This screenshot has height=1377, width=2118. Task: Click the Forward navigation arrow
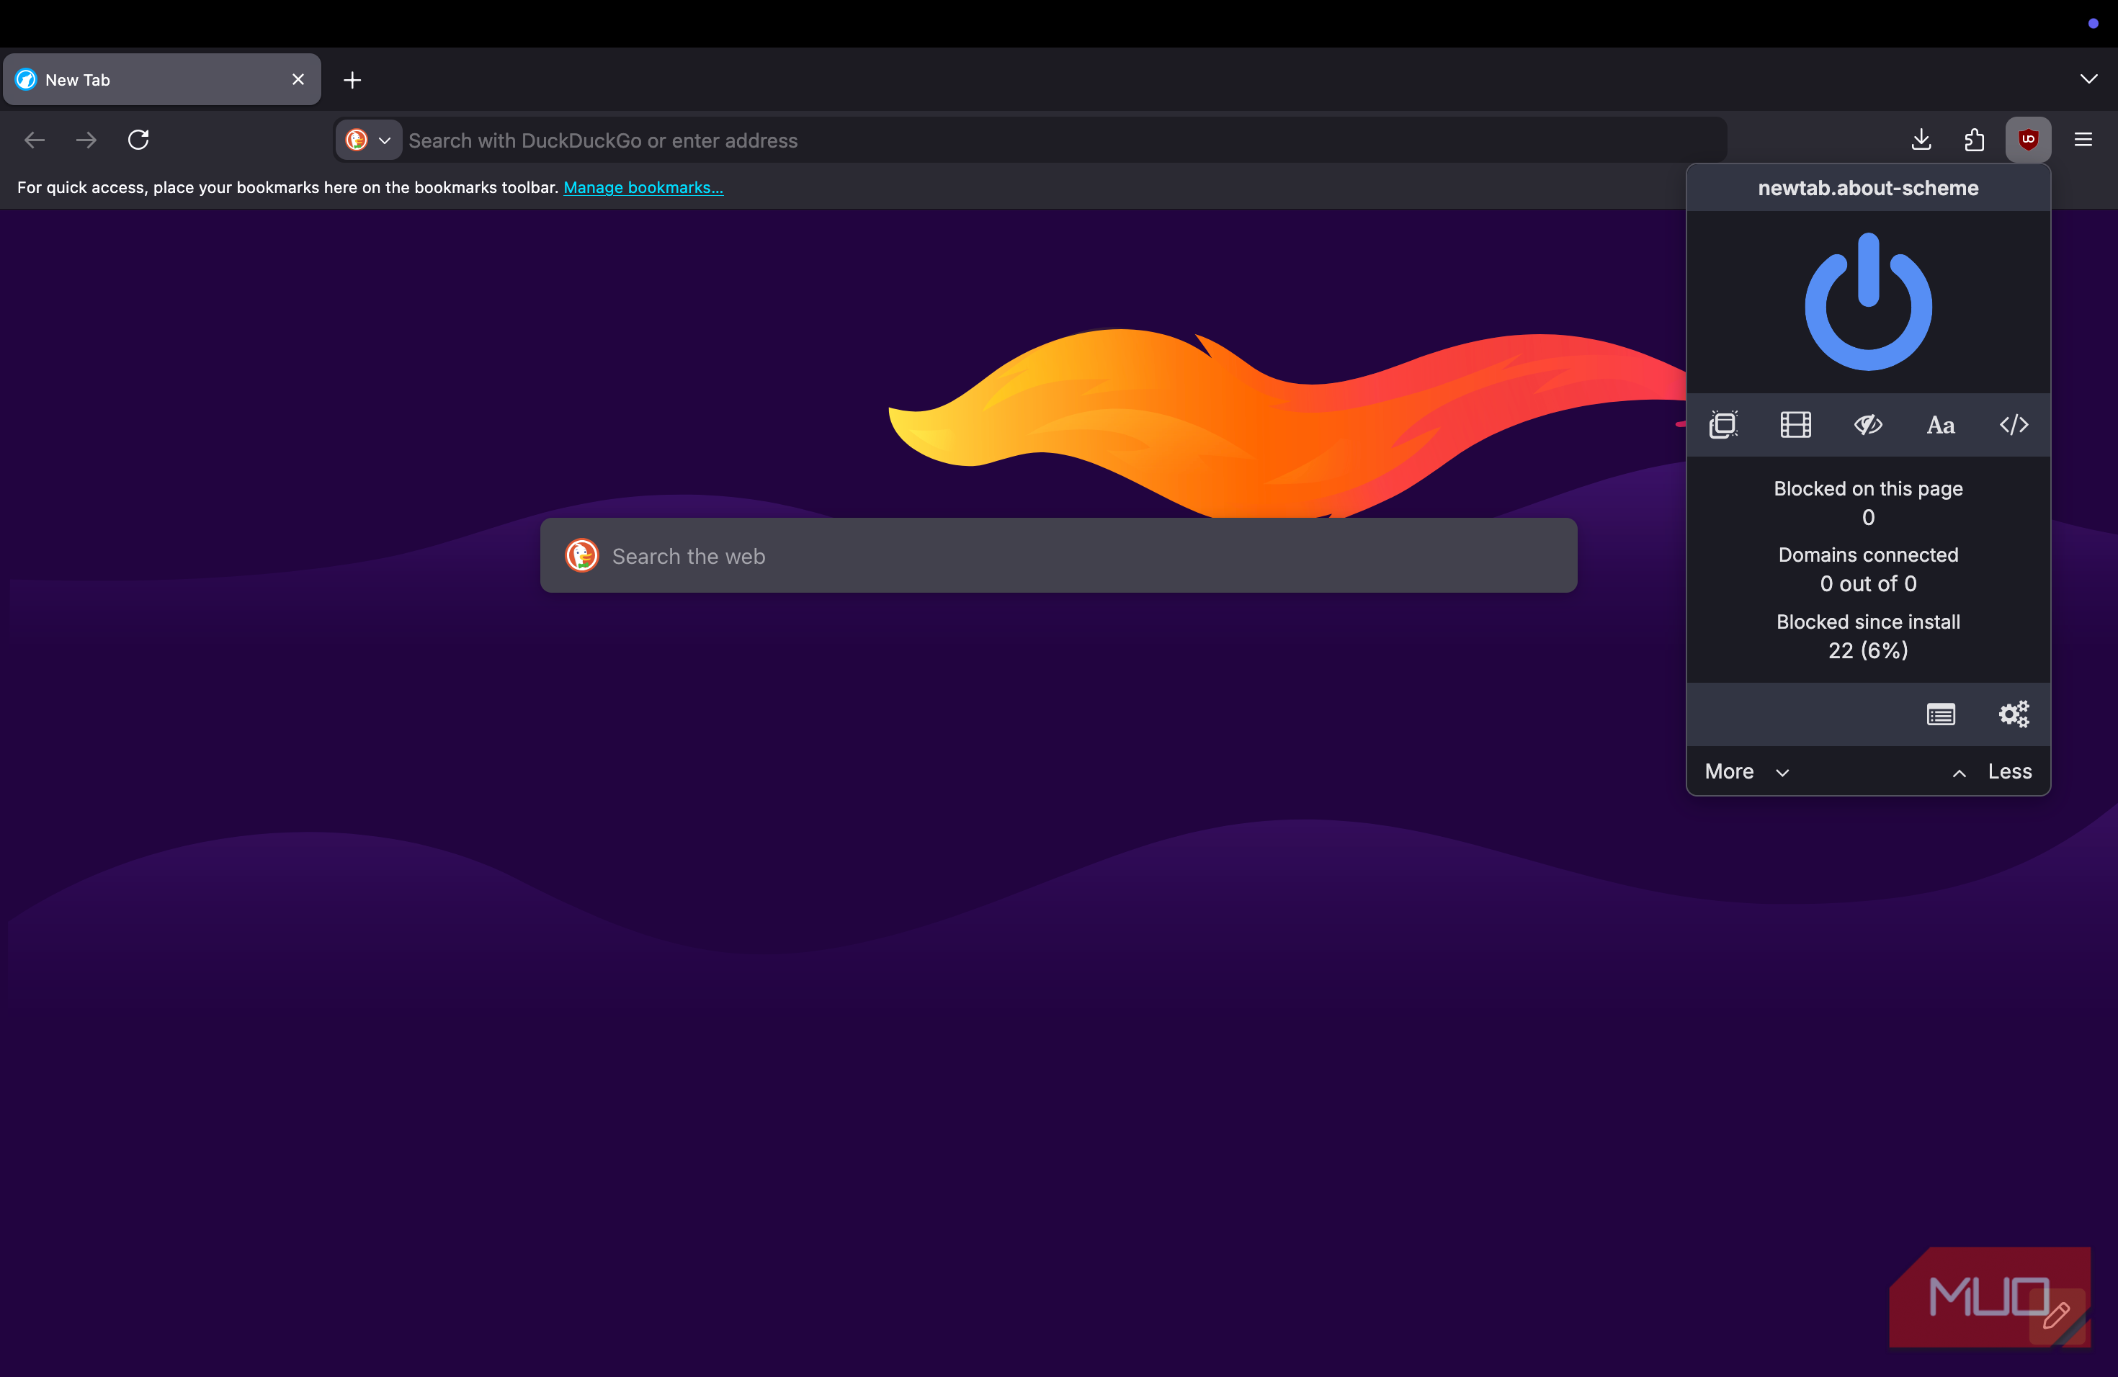point(86,140)
